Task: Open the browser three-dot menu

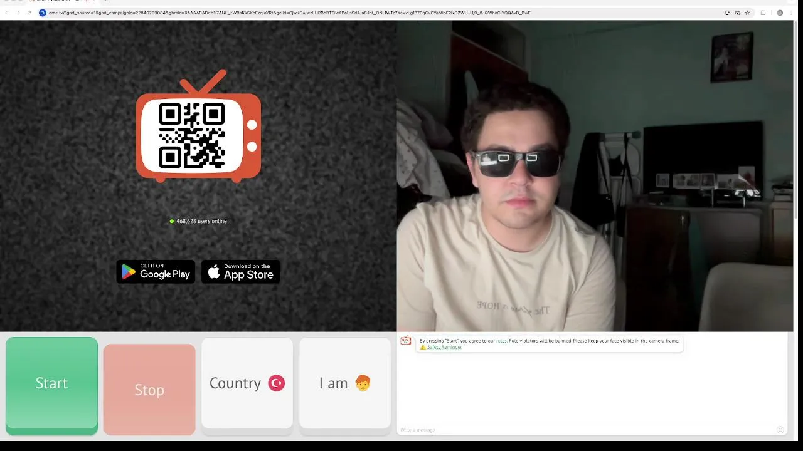Action: click(x=791, y=13)
